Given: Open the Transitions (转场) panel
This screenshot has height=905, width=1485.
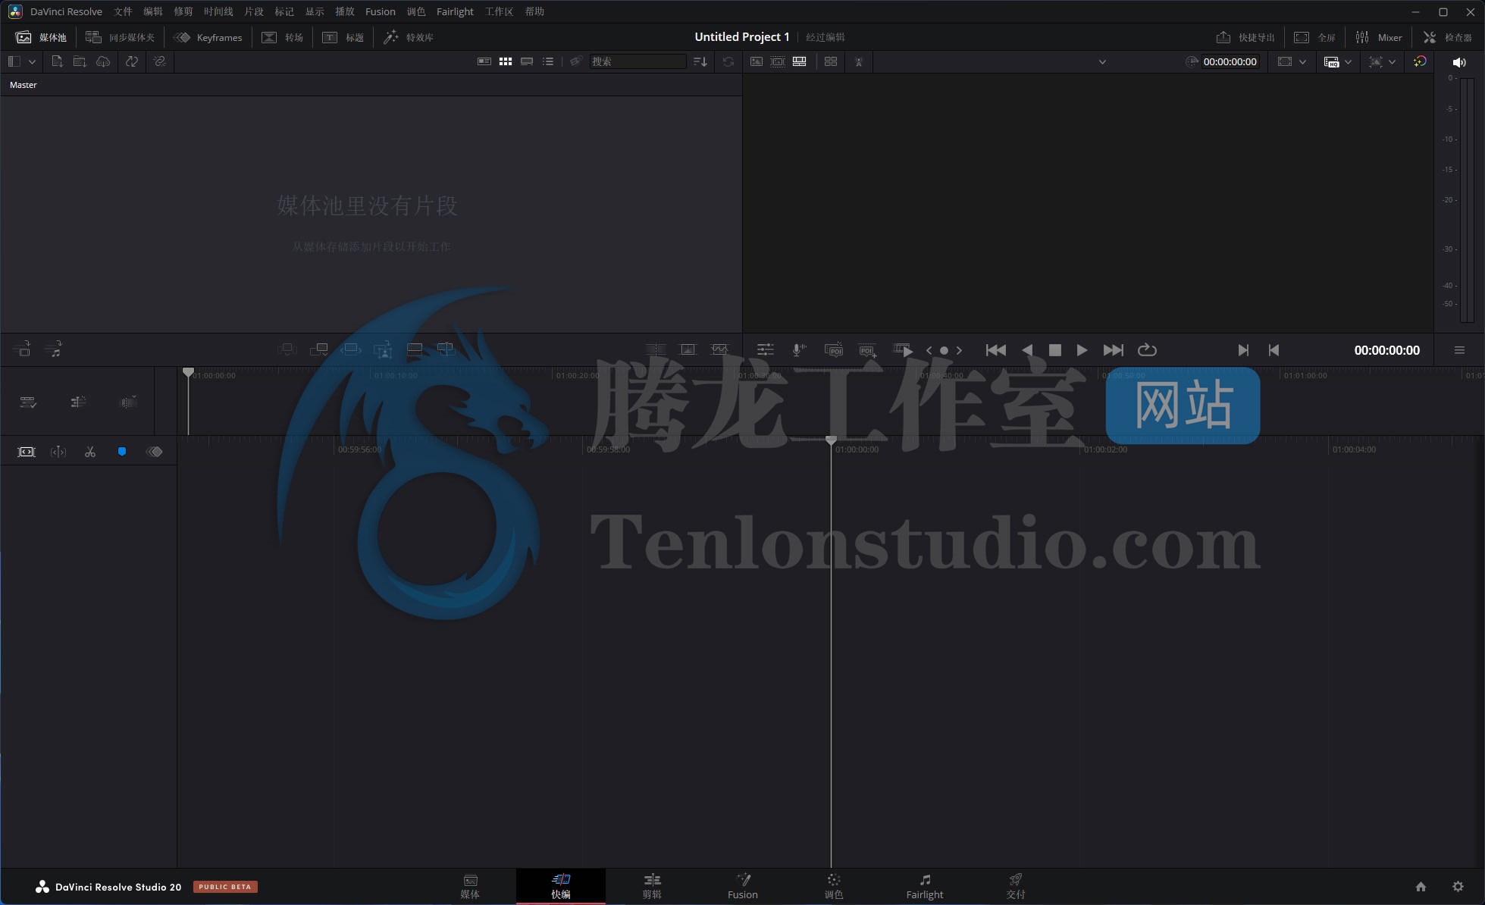Looking at the screenshot, I should (283, 37).
